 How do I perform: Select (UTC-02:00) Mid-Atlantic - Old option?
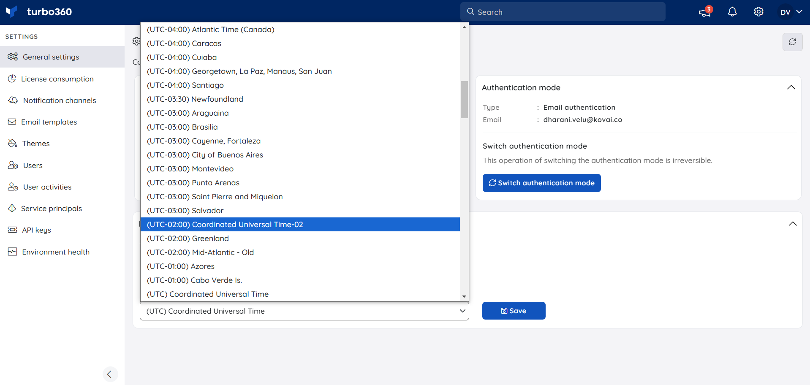tap(300, 252)
